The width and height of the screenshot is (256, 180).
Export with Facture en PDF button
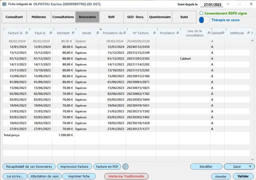pos(107,166)
